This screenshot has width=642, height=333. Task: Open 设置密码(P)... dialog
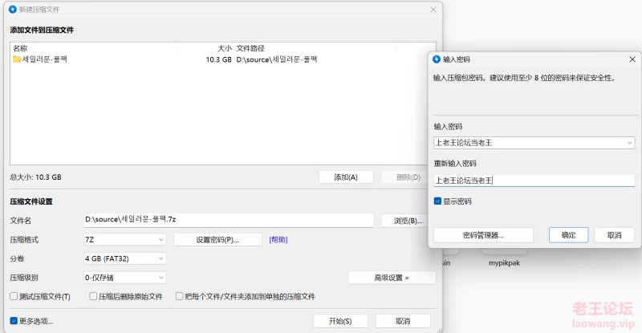tap(217, 240)
